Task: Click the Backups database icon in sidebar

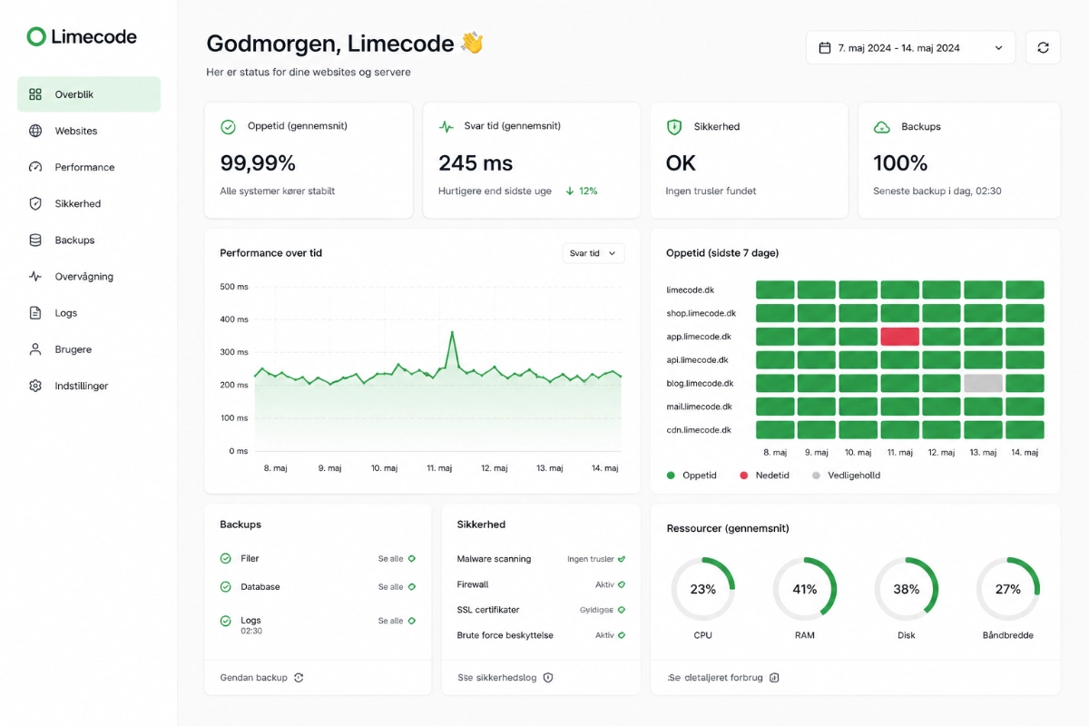Action: pos(35,240)
